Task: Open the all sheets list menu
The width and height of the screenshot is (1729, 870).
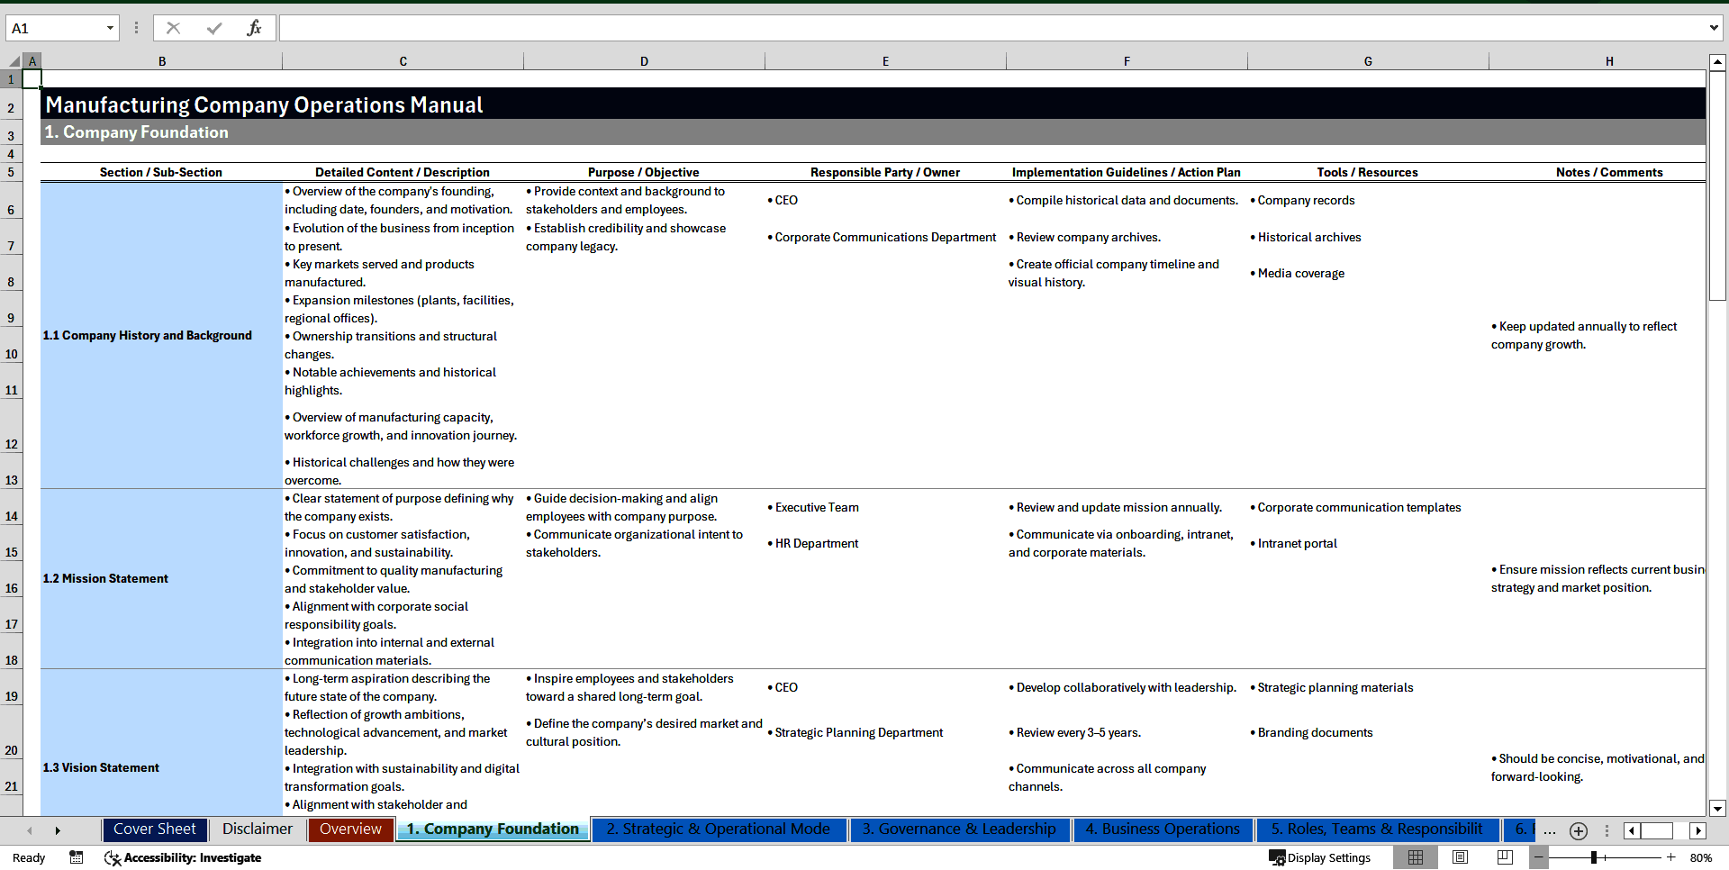Action: point(1550,830)
